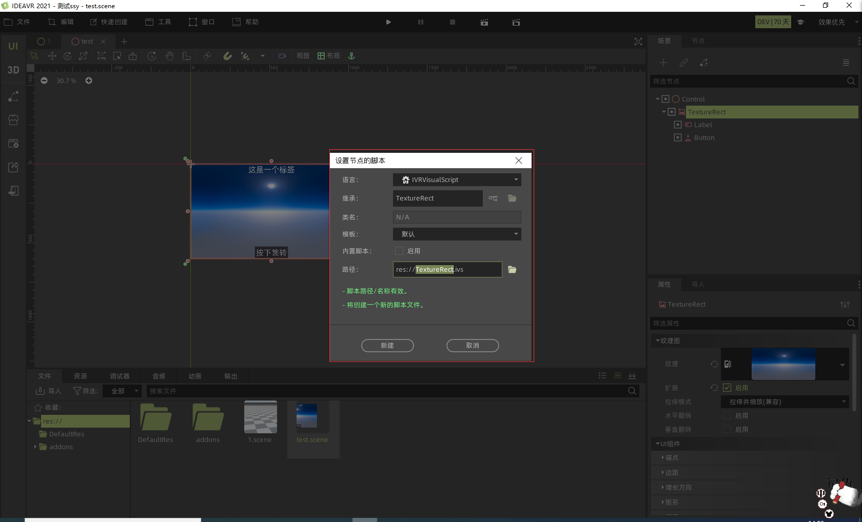Select the pan hand tool
This screenshot has height=522, width=862.
[169, 56]
